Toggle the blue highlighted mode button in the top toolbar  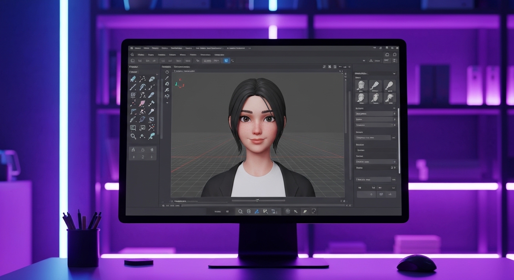[x=226, y=61]
